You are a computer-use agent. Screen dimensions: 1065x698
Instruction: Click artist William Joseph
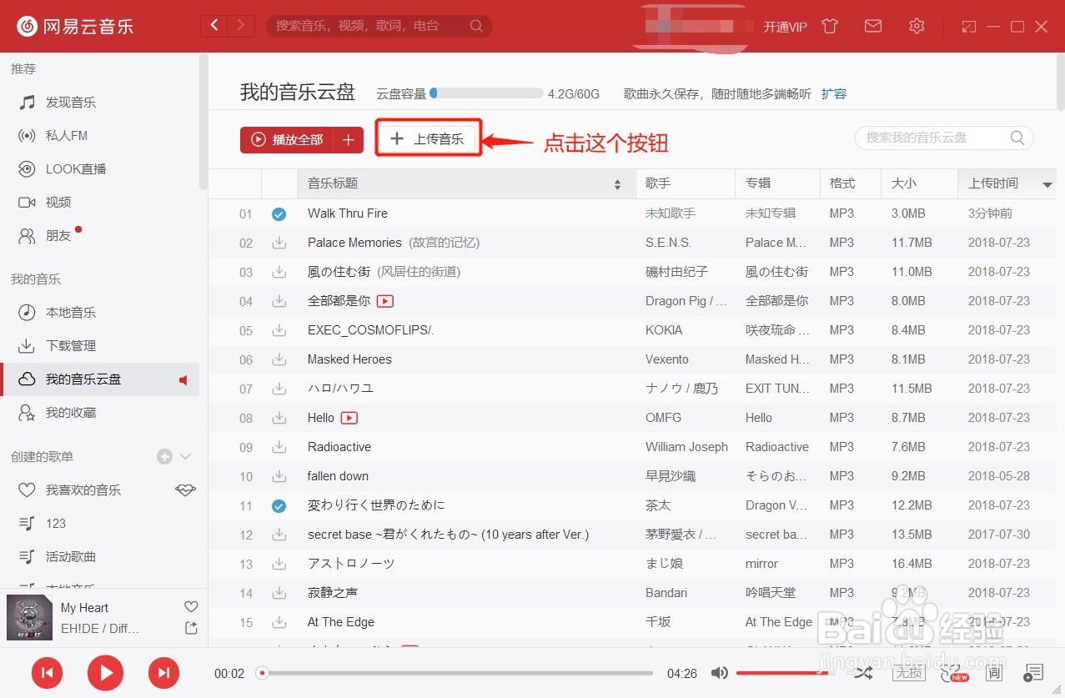tap(686, 447)
